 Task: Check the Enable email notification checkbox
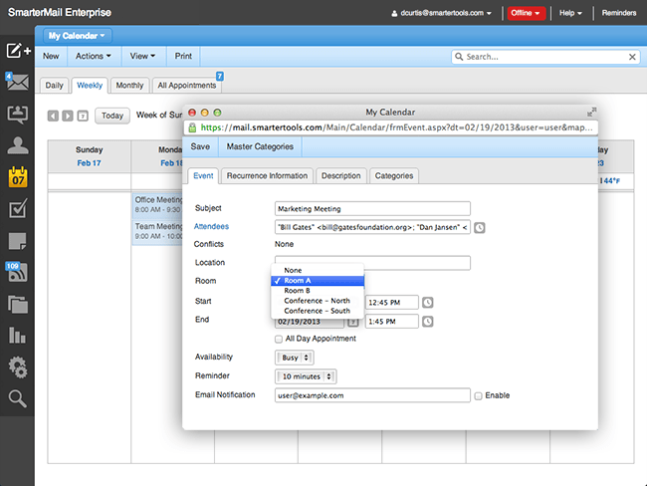[x=478, y=396]
